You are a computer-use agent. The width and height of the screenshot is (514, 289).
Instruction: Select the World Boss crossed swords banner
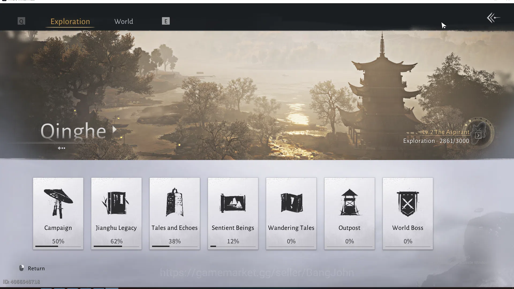[408, 203]
